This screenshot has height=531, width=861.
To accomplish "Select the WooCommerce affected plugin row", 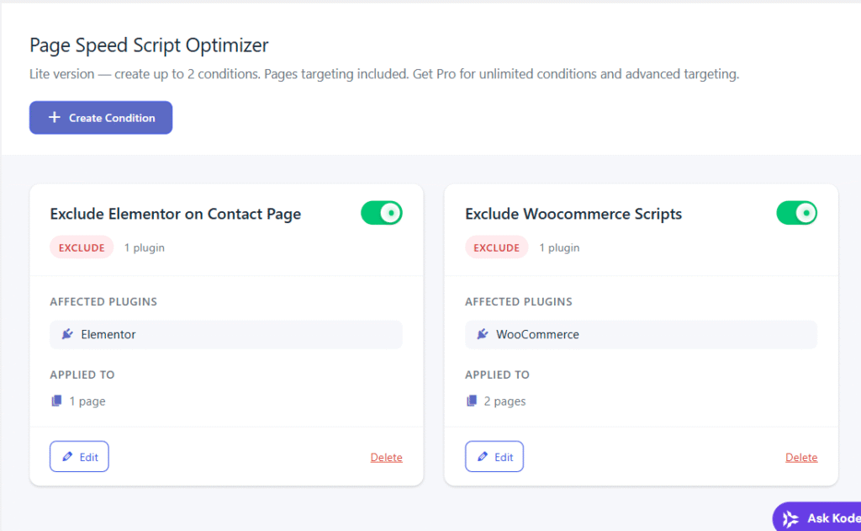I will pos(641,334).
